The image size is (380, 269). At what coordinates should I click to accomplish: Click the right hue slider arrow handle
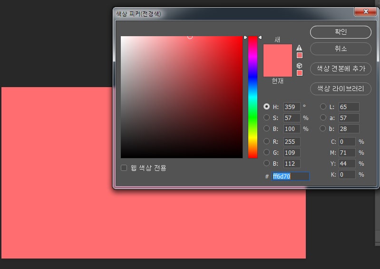click(260, 37)
